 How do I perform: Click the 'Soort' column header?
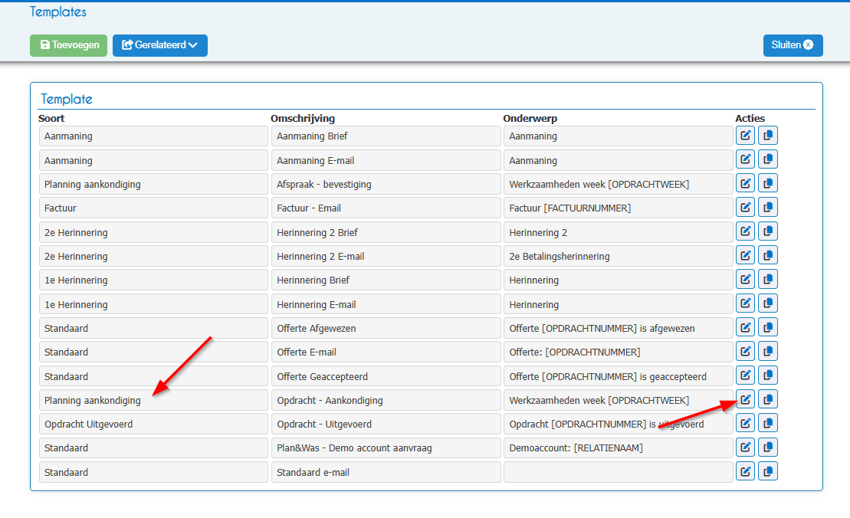(x=51, y=118)
